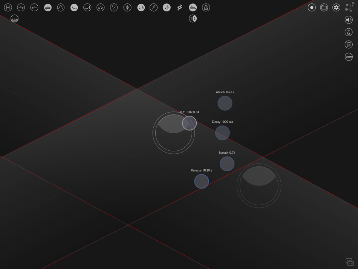Click the arrow G icon

[349, 32]
